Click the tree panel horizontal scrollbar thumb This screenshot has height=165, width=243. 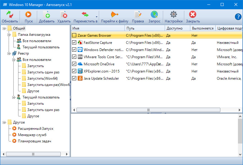(33, 154)
